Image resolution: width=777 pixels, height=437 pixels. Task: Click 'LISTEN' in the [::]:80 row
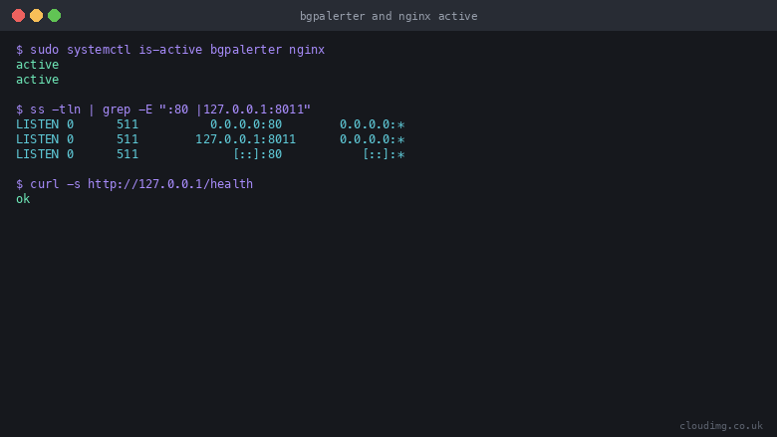(x=37, y=154)
